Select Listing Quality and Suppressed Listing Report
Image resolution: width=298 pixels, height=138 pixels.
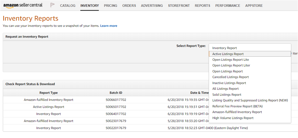(x=250, y=100)
